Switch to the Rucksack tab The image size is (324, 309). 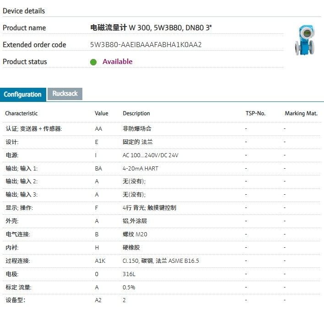(65, 94)
